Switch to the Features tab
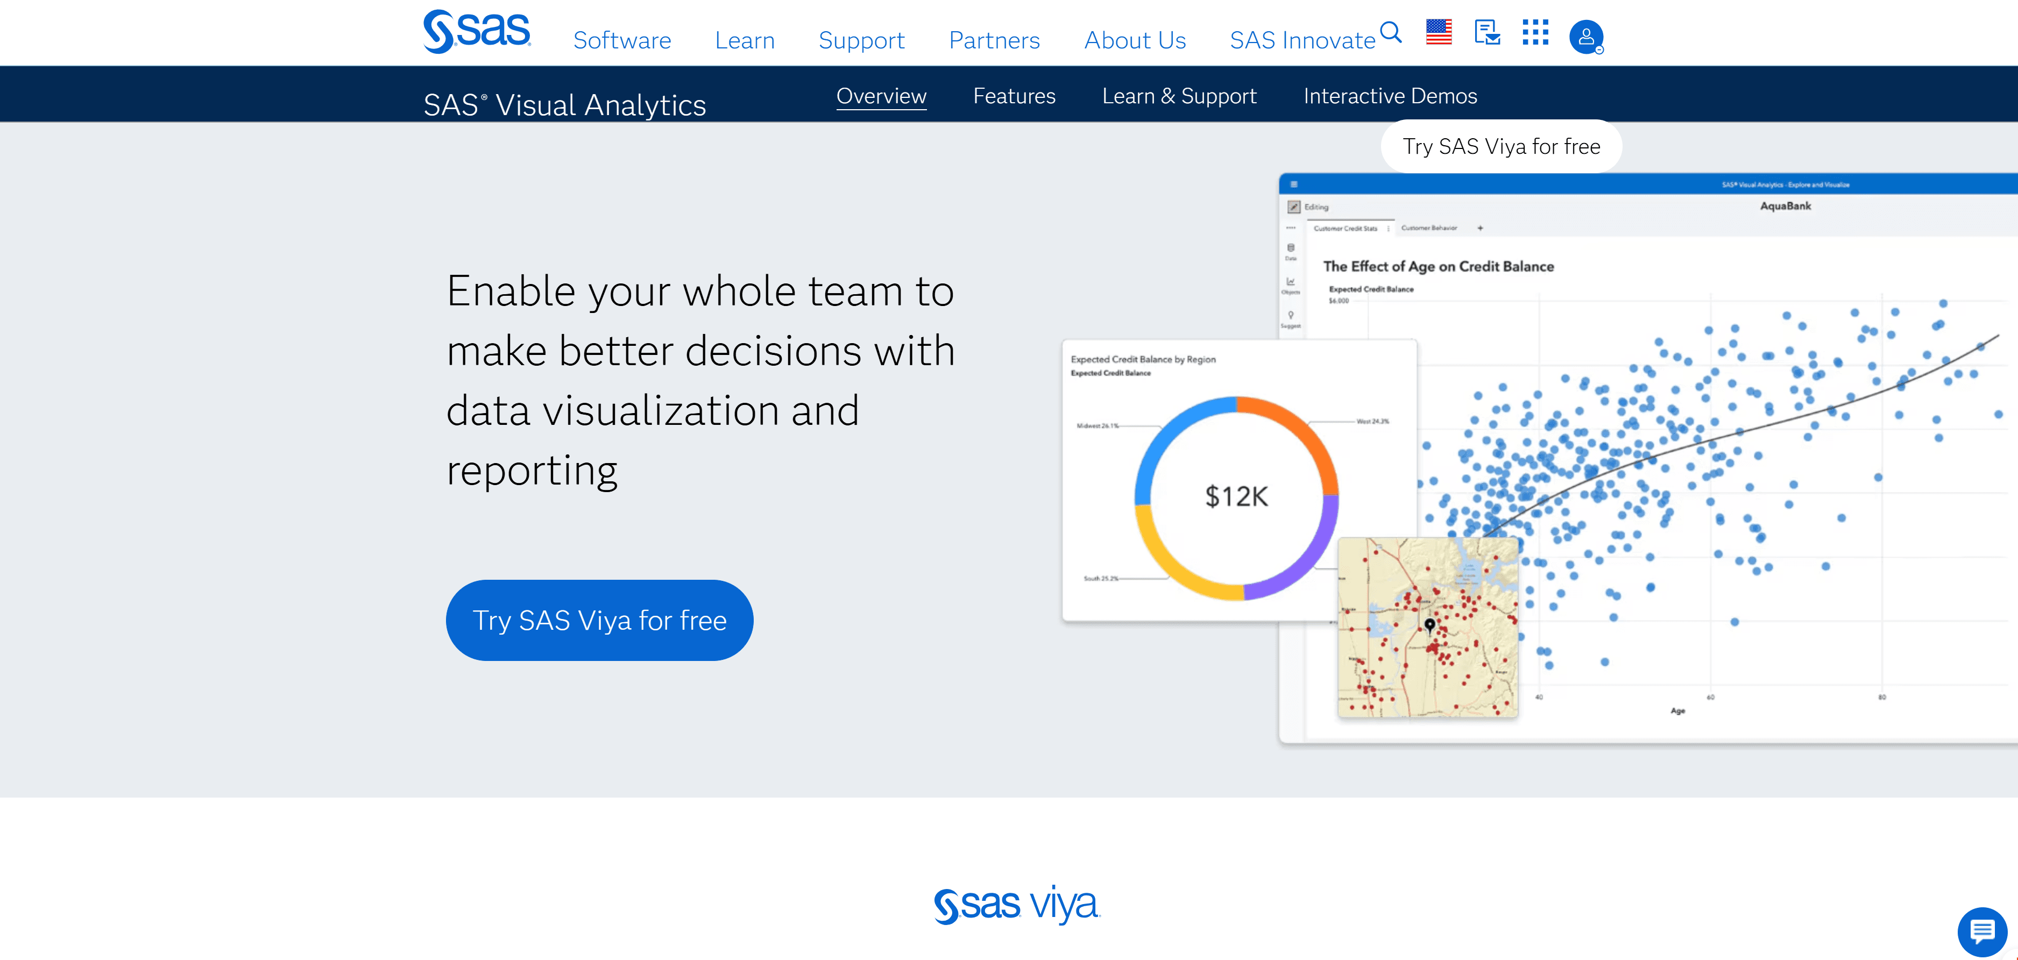Image resolution: width=2018 pixels, height=960 pixels. click(1015, 96)
